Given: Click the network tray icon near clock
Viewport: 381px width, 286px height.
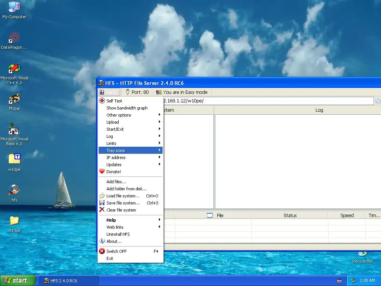Looking at the screenshot, I should click(353, 280).
